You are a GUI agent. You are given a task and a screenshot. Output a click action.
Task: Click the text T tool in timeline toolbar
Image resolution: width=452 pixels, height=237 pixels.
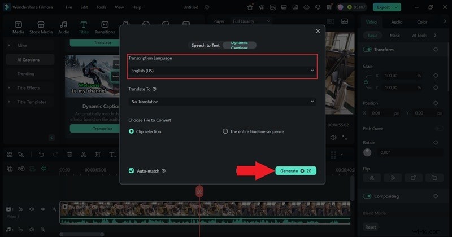pos(112,155)
